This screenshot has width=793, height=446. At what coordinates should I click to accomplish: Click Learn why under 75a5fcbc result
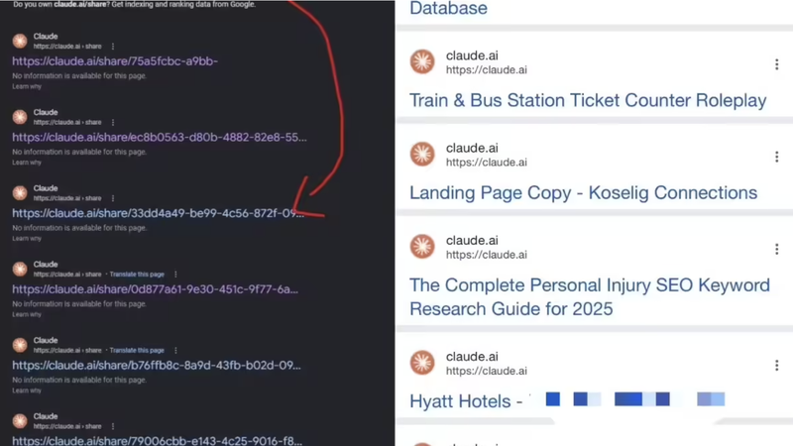point(27,86)
